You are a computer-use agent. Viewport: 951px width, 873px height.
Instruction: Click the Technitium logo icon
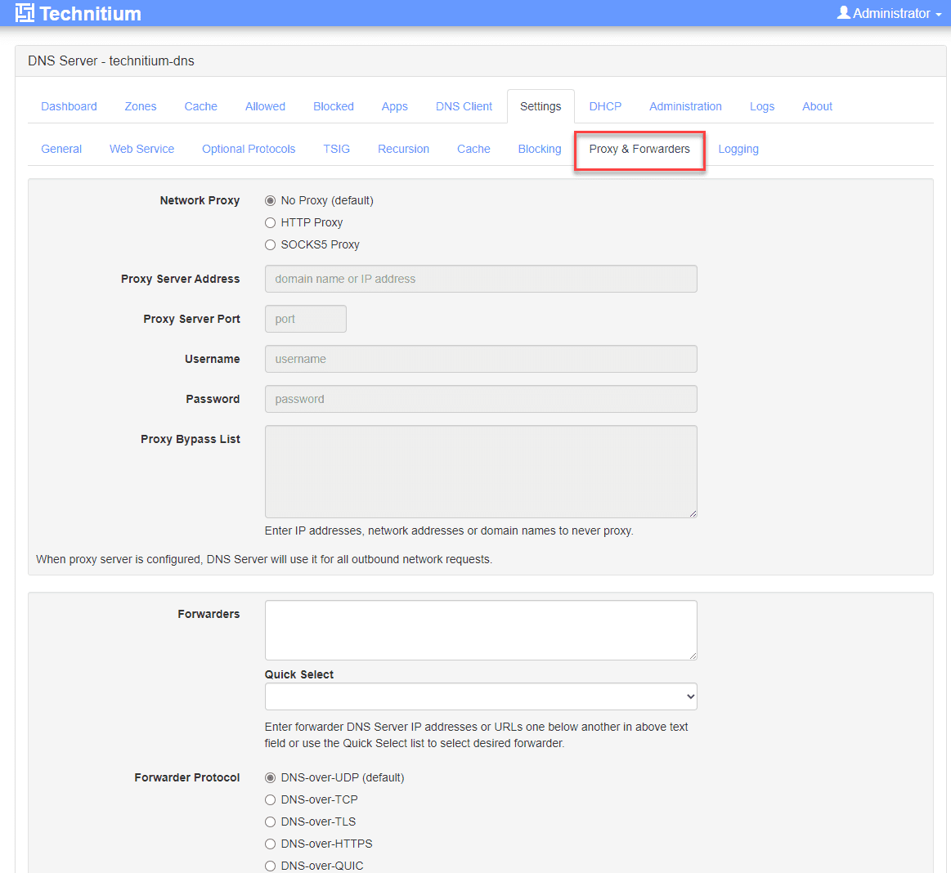(x=25, y=13)
